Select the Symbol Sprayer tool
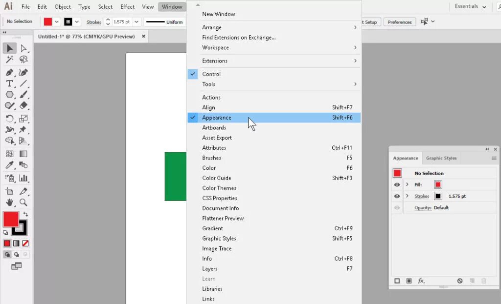501x304 pixels. pyautogui.click(x=10, y=178)
